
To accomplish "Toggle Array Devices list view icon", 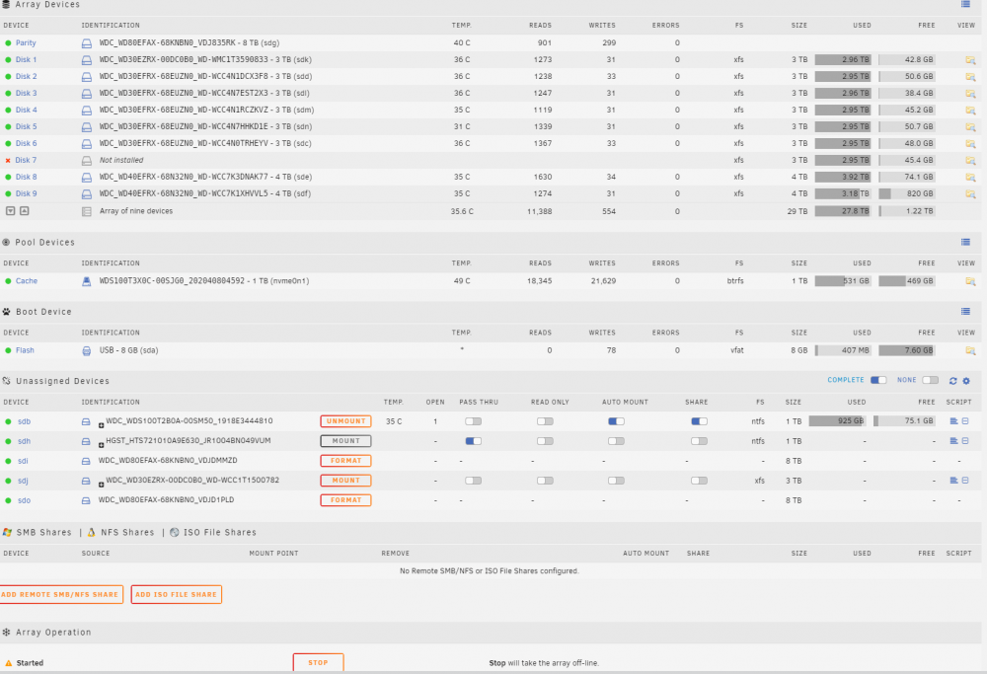I will 965,4.
